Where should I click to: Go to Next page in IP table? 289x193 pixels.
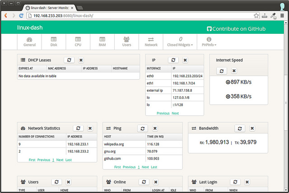point(175,113)
